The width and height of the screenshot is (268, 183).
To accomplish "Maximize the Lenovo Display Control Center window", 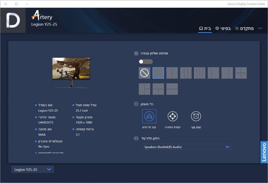I will click(16, 4).
